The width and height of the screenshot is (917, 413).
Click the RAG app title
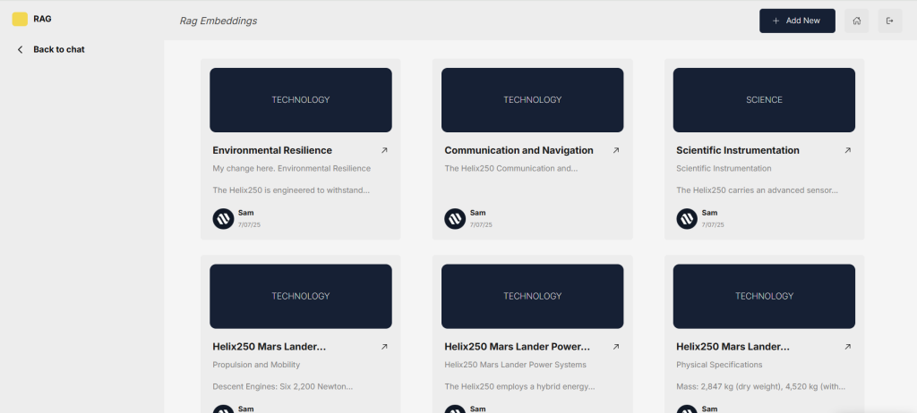[42, 19]
